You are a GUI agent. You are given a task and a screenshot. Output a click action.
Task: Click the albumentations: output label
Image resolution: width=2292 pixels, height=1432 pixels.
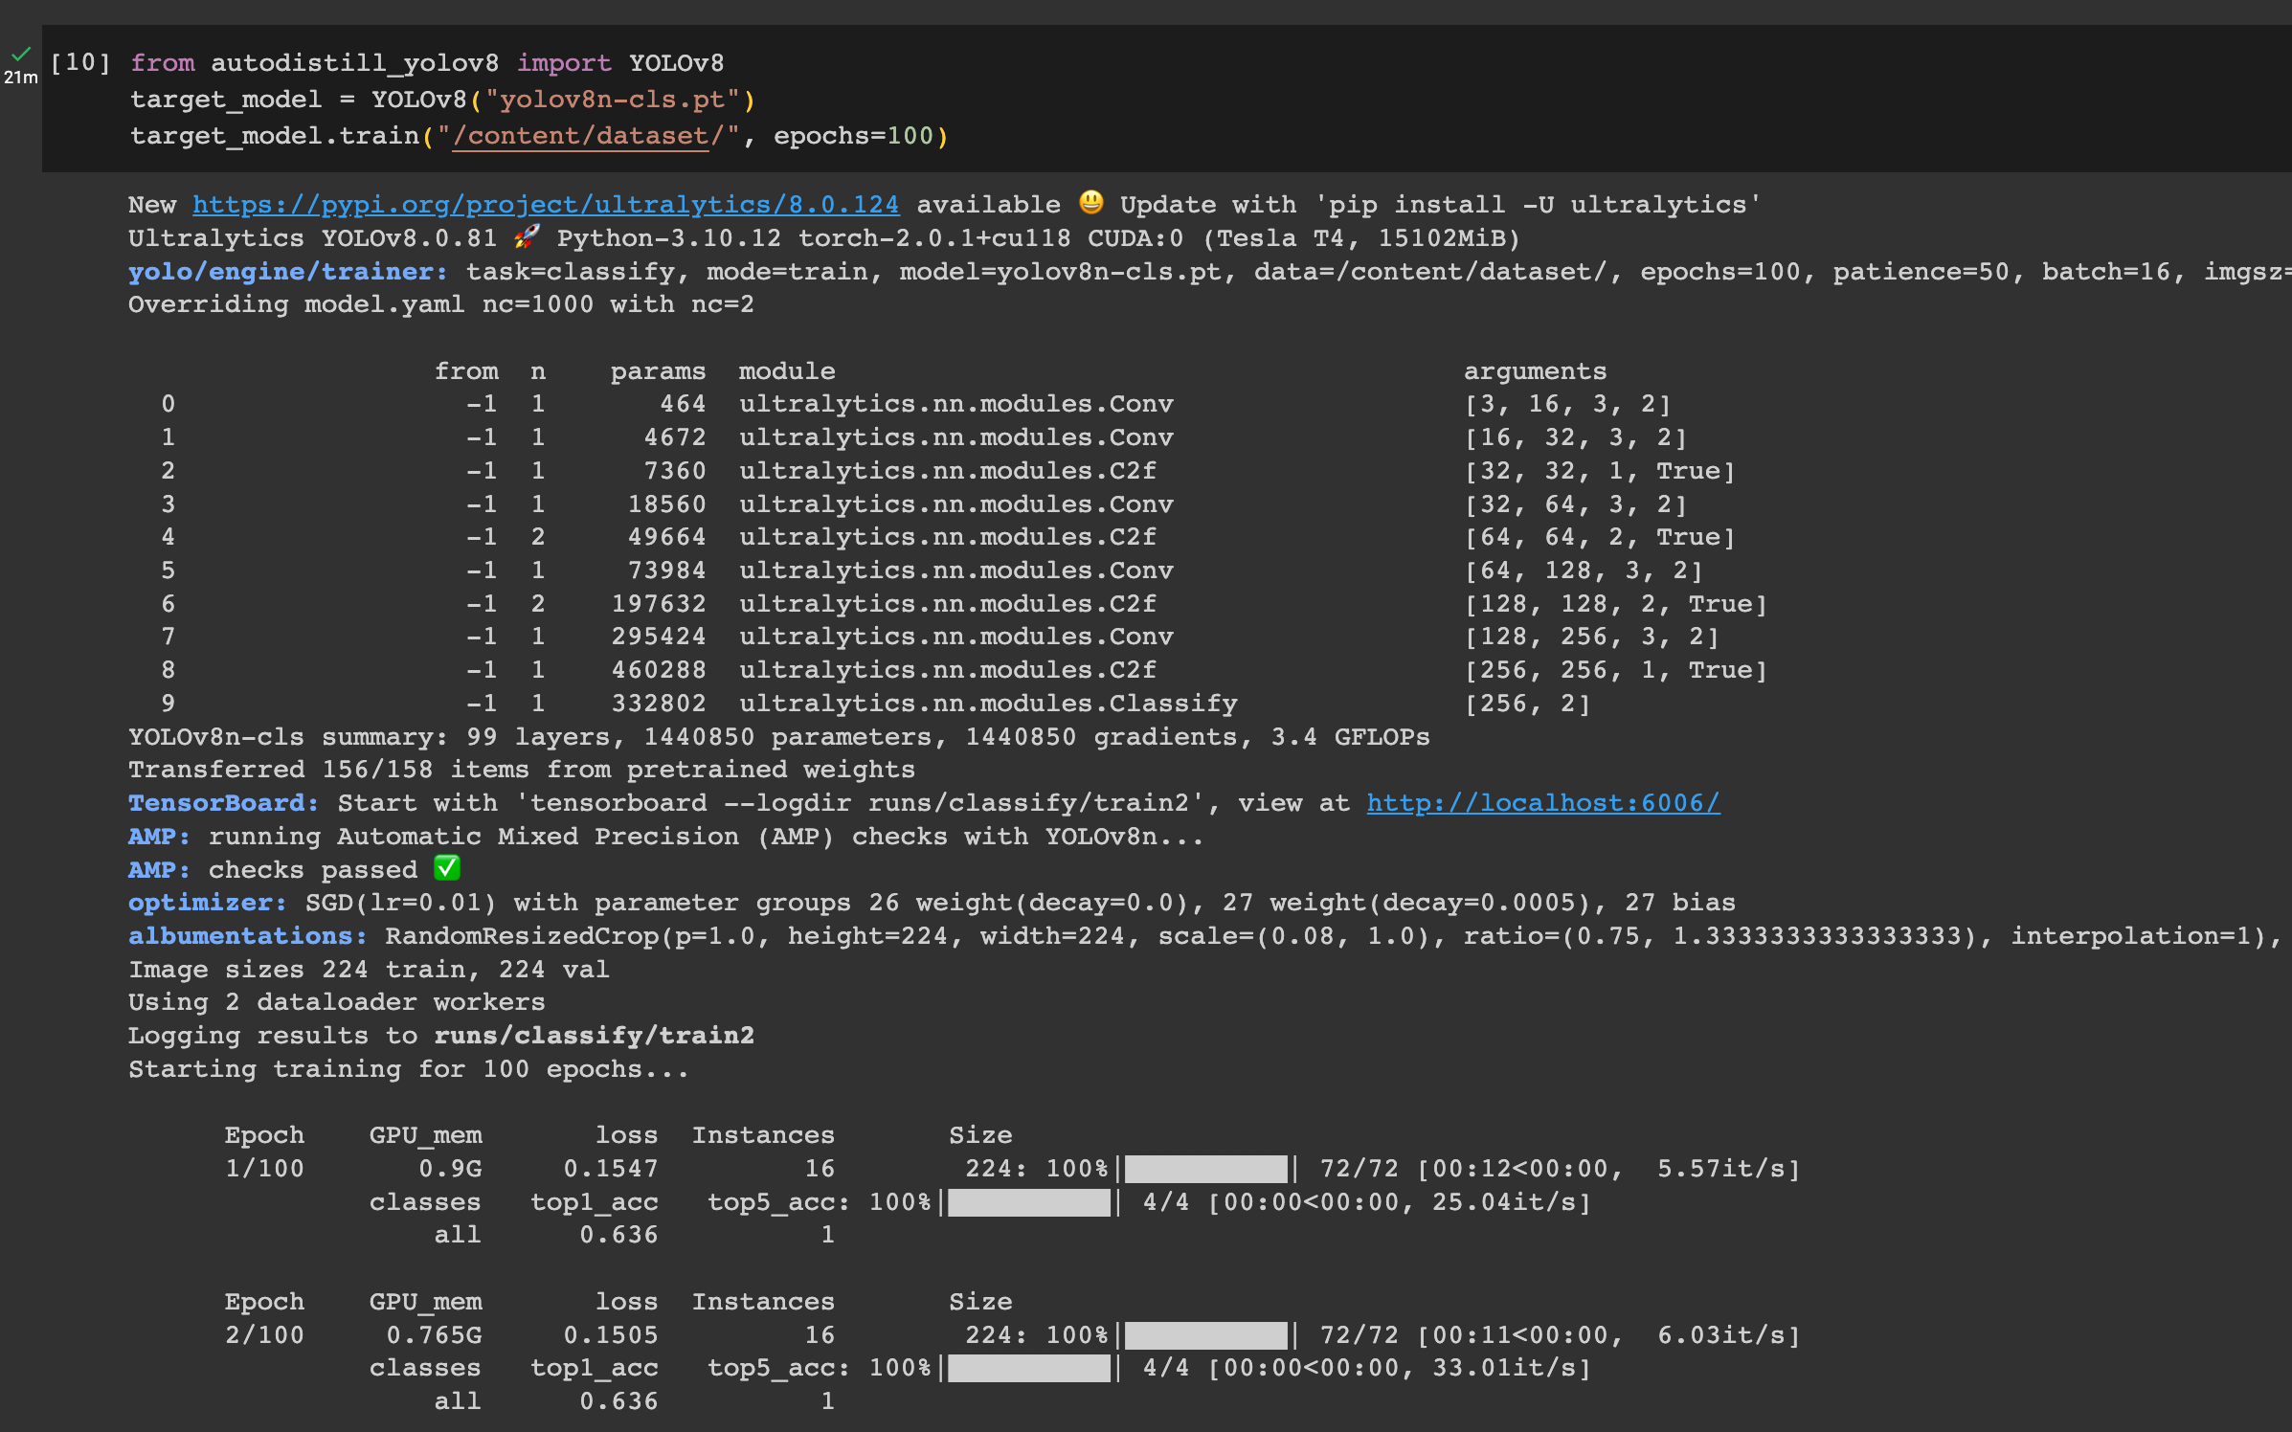click(x=247, y=936)
